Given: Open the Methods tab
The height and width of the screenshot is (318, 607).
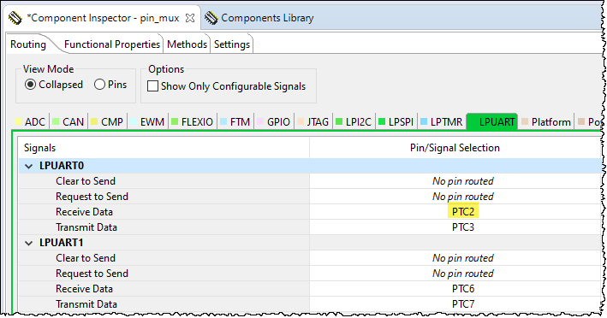Looking at the screenshot, I should pyautogui.click(x=187, y=44).
